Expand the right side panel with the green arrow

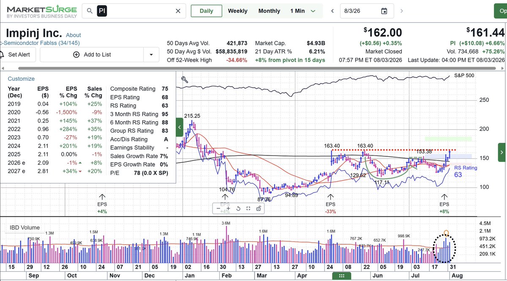502,152
